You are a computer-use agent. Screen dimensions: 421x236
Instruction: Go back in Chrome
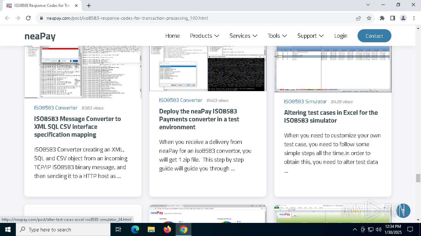click(x=7, y=18)
